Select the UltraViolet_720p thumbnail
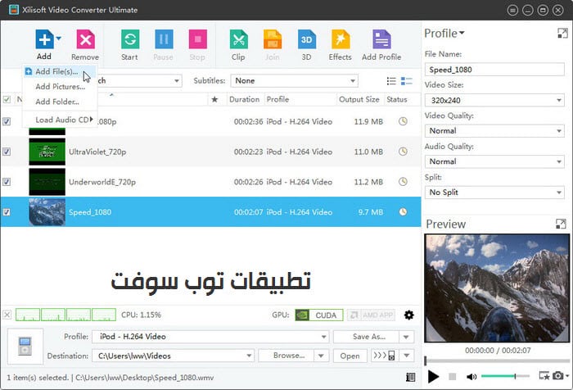 click(47, 152)
